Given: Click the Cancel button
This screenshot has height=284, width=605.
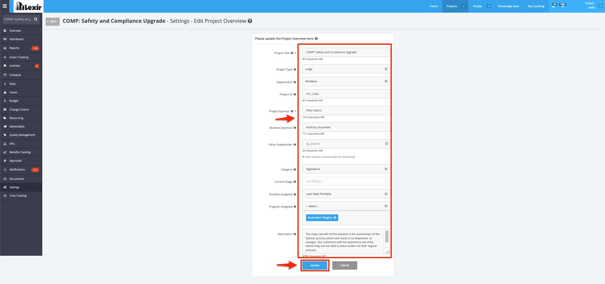Looking at the screenshot, I should pyautogui.click(x=345, y=265).
